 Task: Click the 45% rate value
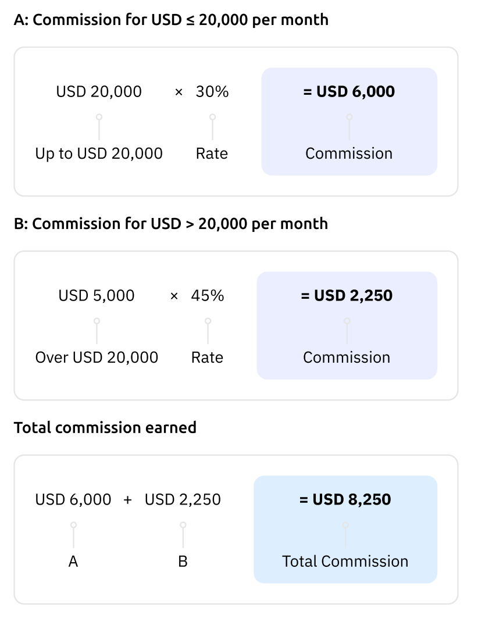(208, 295)
